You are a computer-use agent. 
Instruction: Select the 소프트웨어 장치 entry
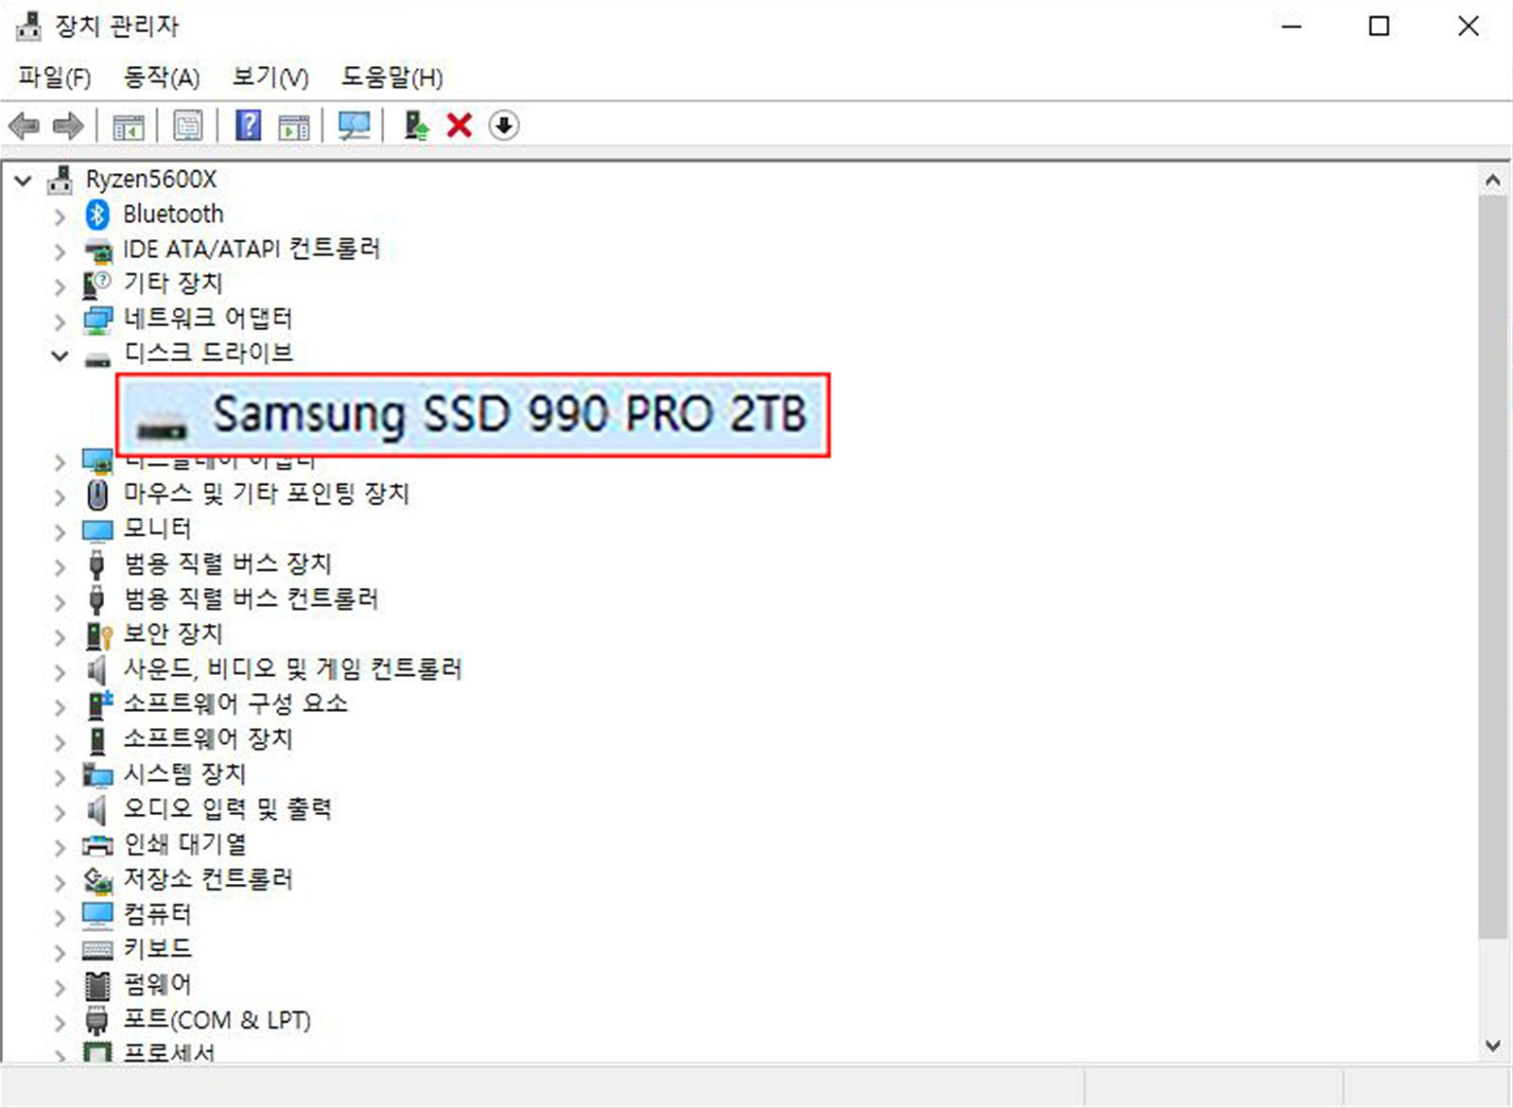(208, 738)
